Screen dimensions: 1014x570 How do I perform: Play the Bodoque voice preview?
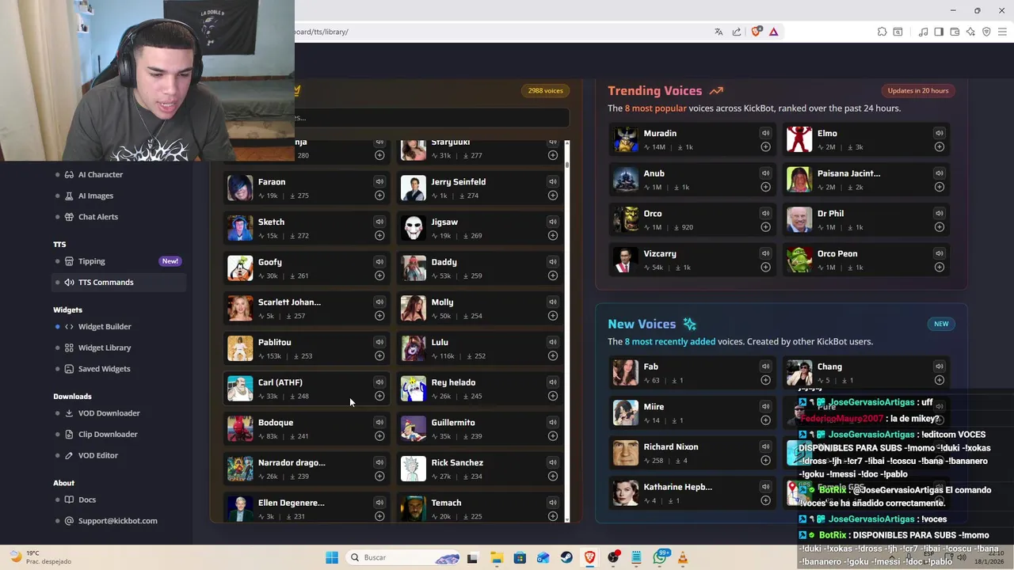(x=379, y=423)
